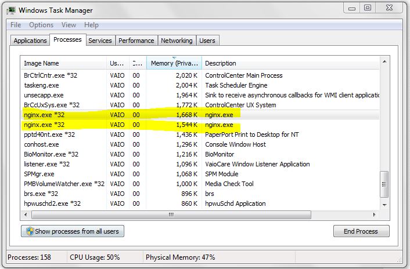Click Show processes from all users button
410x269 pixels.
coord(73,231)
